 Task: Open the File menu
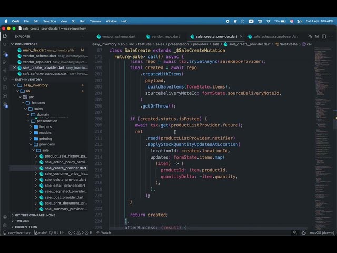pyautogui.click(x=26, y=21)
